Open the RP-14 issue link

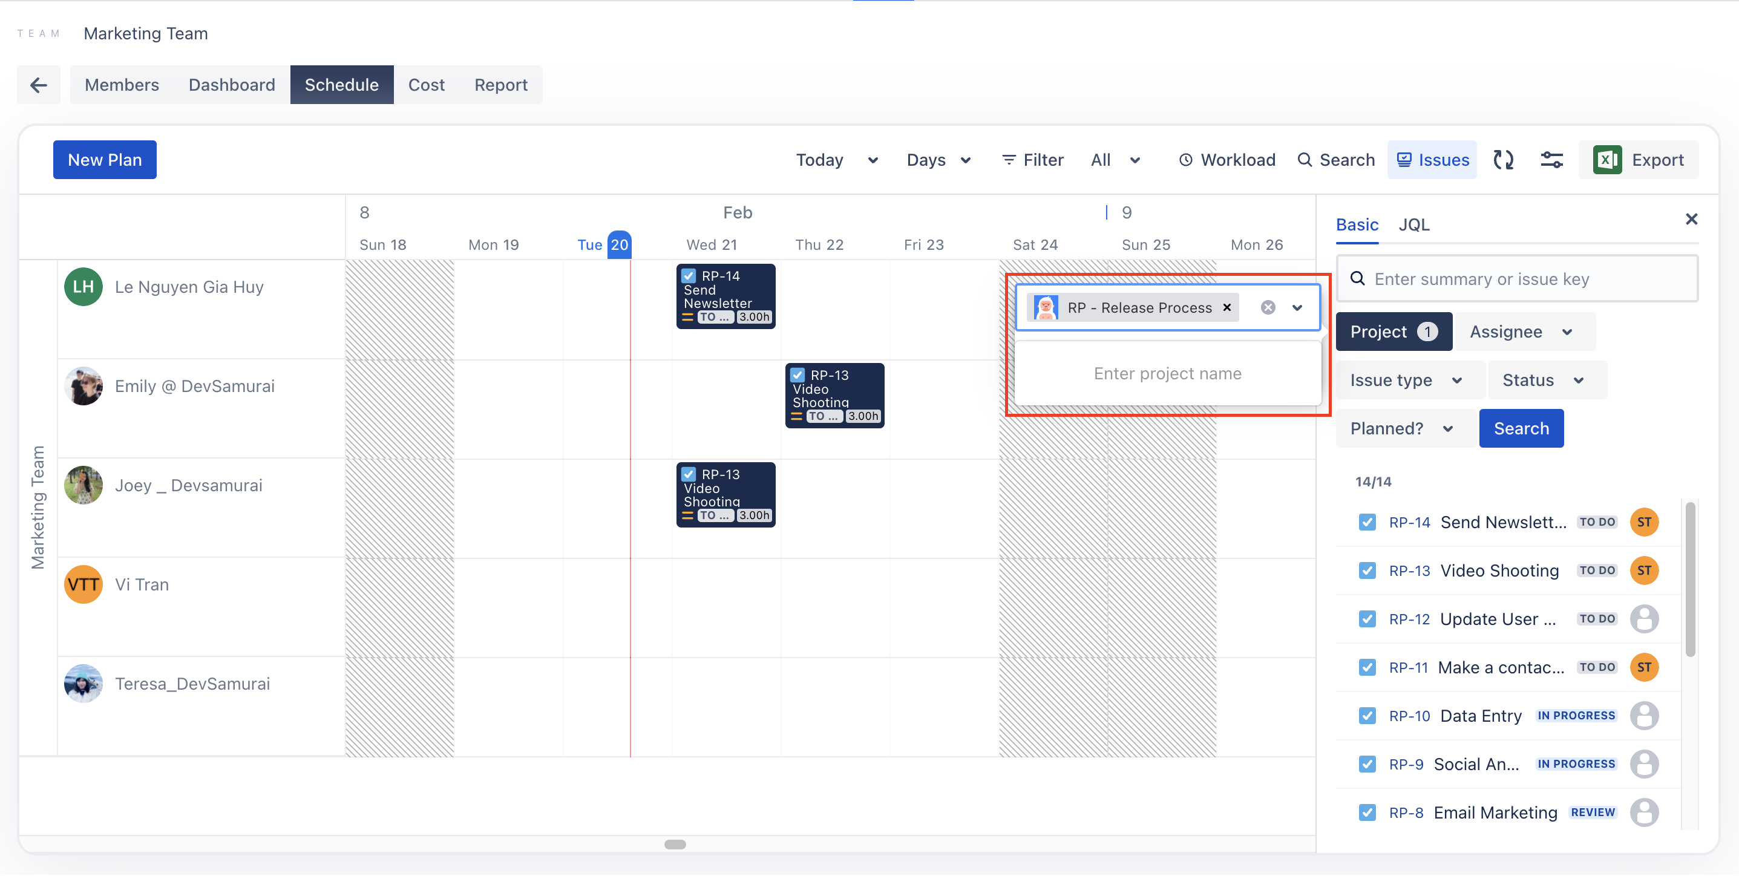click(1409, 523)
